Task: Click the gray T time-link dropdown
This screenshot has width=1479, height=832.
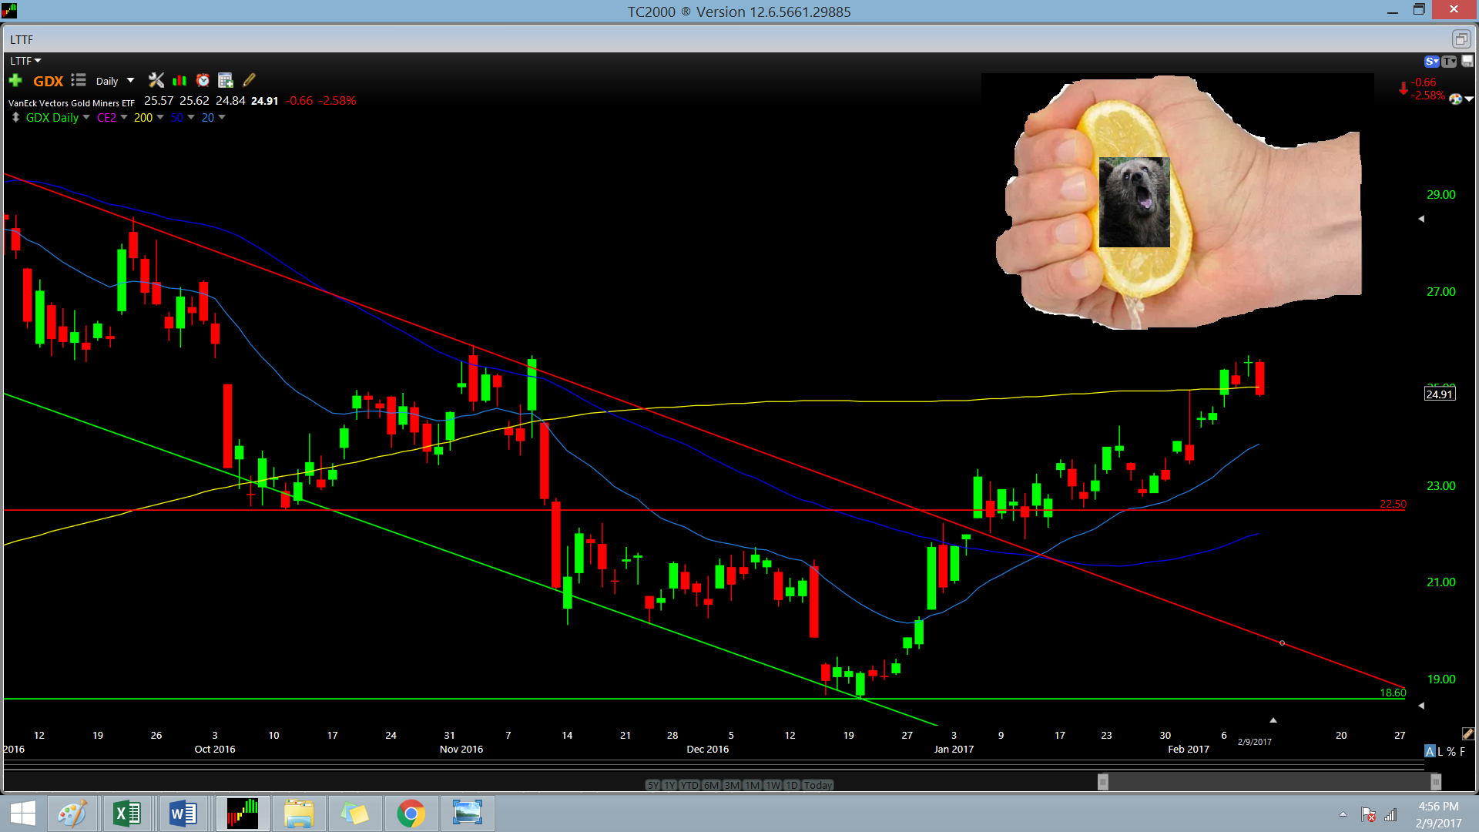Action: tap(1449, 62)
